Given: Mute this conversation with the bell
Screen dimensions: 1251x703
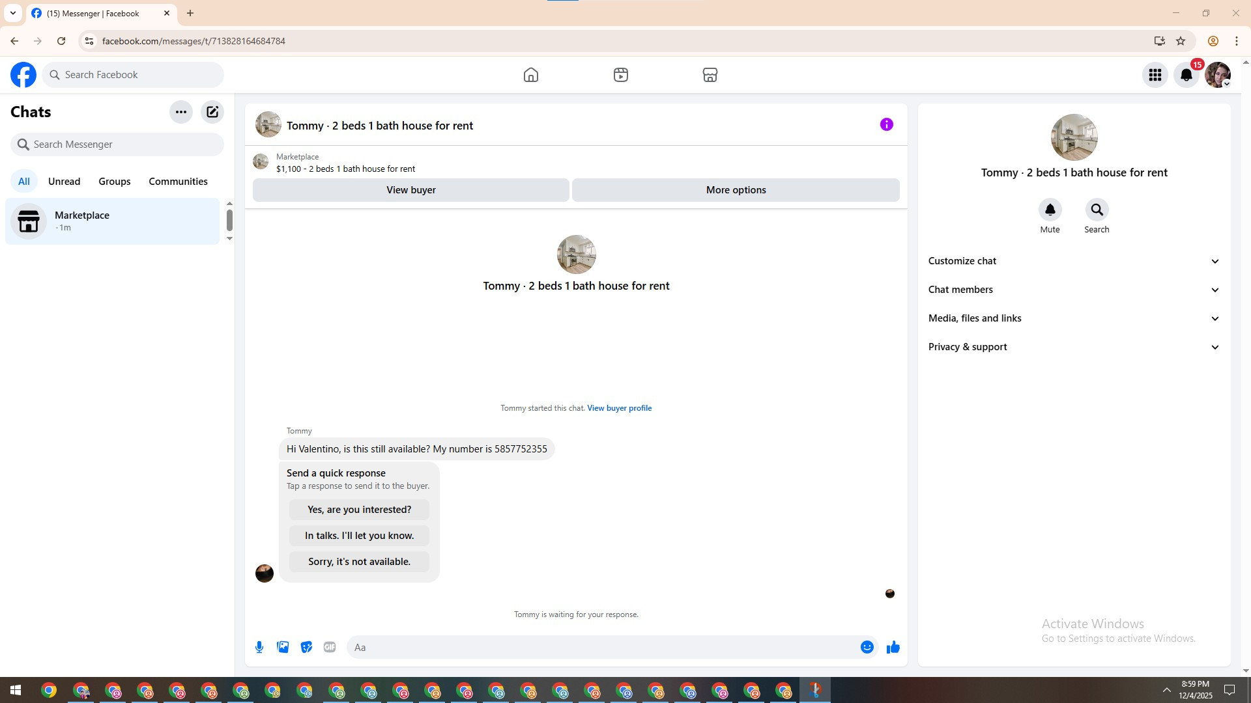Looking at the screenshot, I should pos(1050,210).
